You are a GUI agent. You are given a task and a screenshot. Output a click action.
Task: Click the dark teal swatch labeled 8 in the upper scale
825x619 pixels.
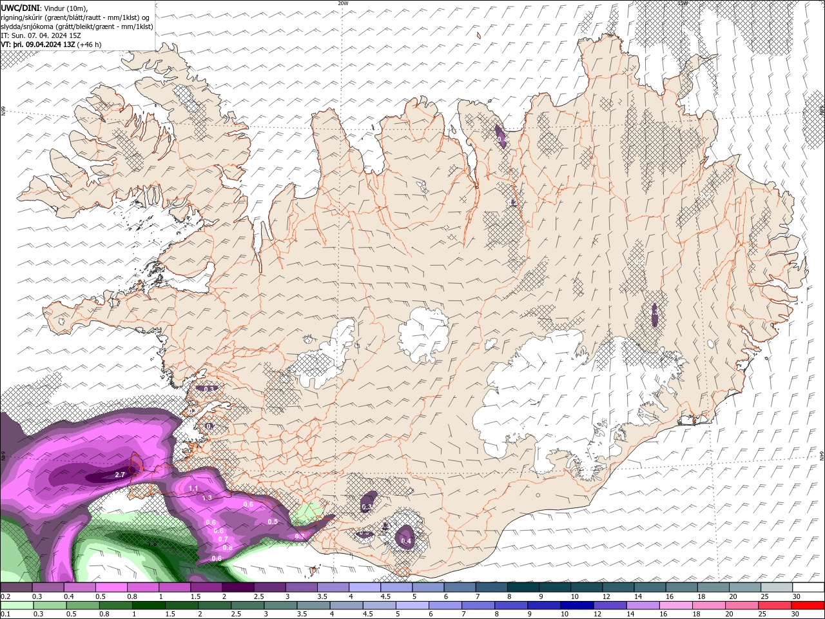click(523, 587)
